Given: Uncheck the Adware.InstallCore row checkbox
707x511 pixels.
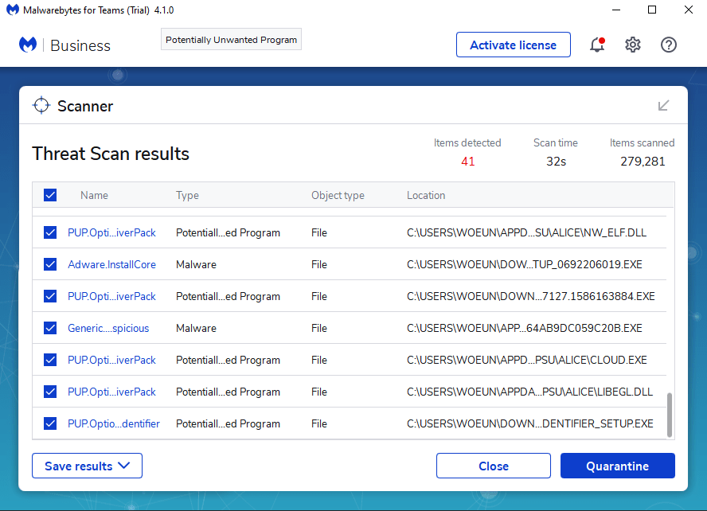Looking at the screenshot, I should point(50,264).
